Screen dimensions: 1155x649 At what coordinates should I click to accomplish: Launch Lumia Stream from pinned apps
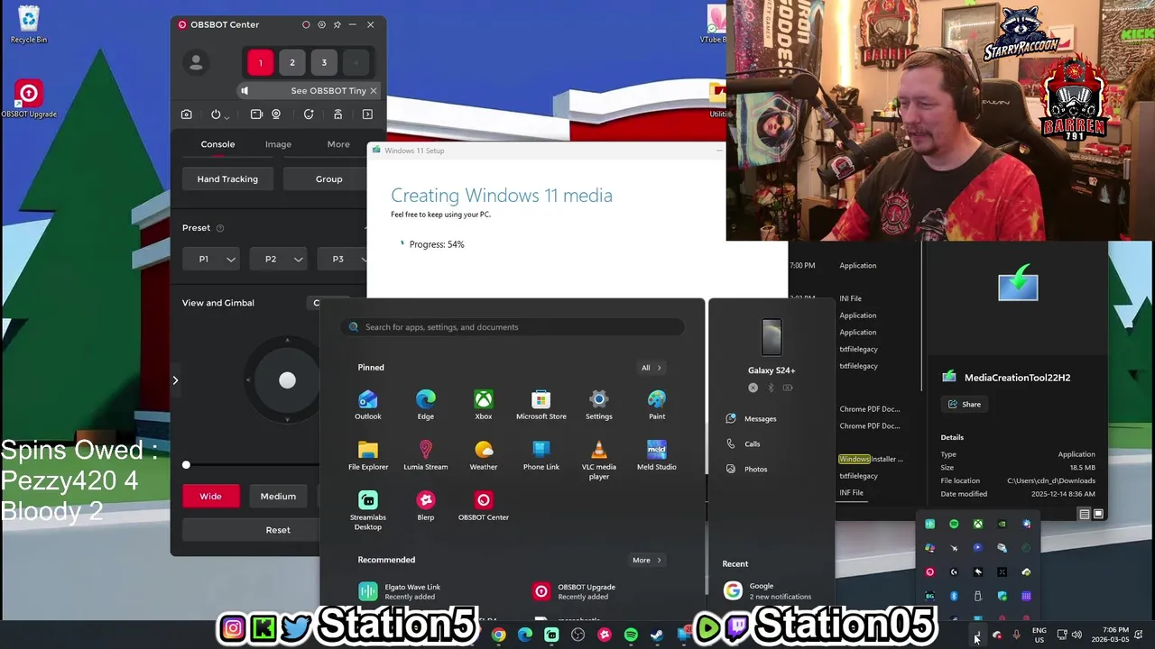click(x=426, y=455)
